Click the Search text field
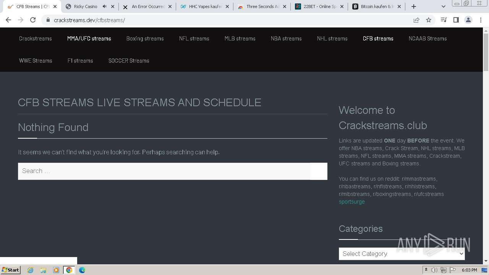The width and height of the screenshot is (489, 275). pyautogui.click(x=164, y=171)
